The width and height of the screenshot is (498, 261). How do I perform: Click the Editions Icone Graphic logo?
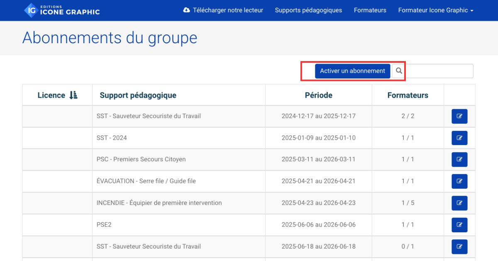[62, 10]
